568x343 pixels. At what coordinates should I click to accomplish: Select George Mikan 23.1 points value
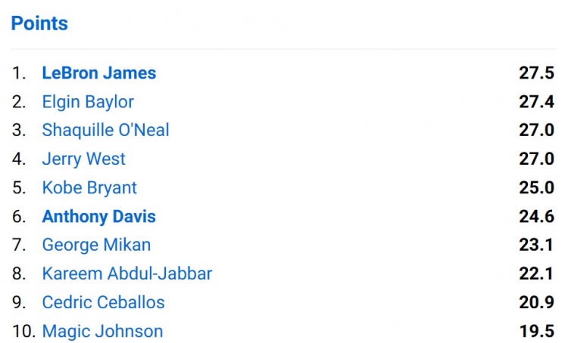click(x=536, y=245)
